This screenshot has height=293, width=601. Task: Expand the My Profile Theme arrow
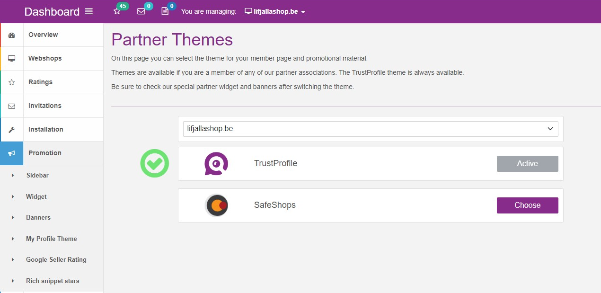(x=13, y=239)
